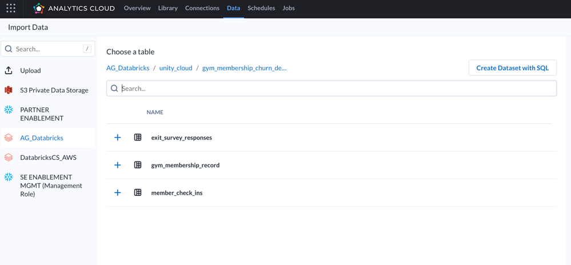Click the unity_cloud breadcrumb link

176,68
